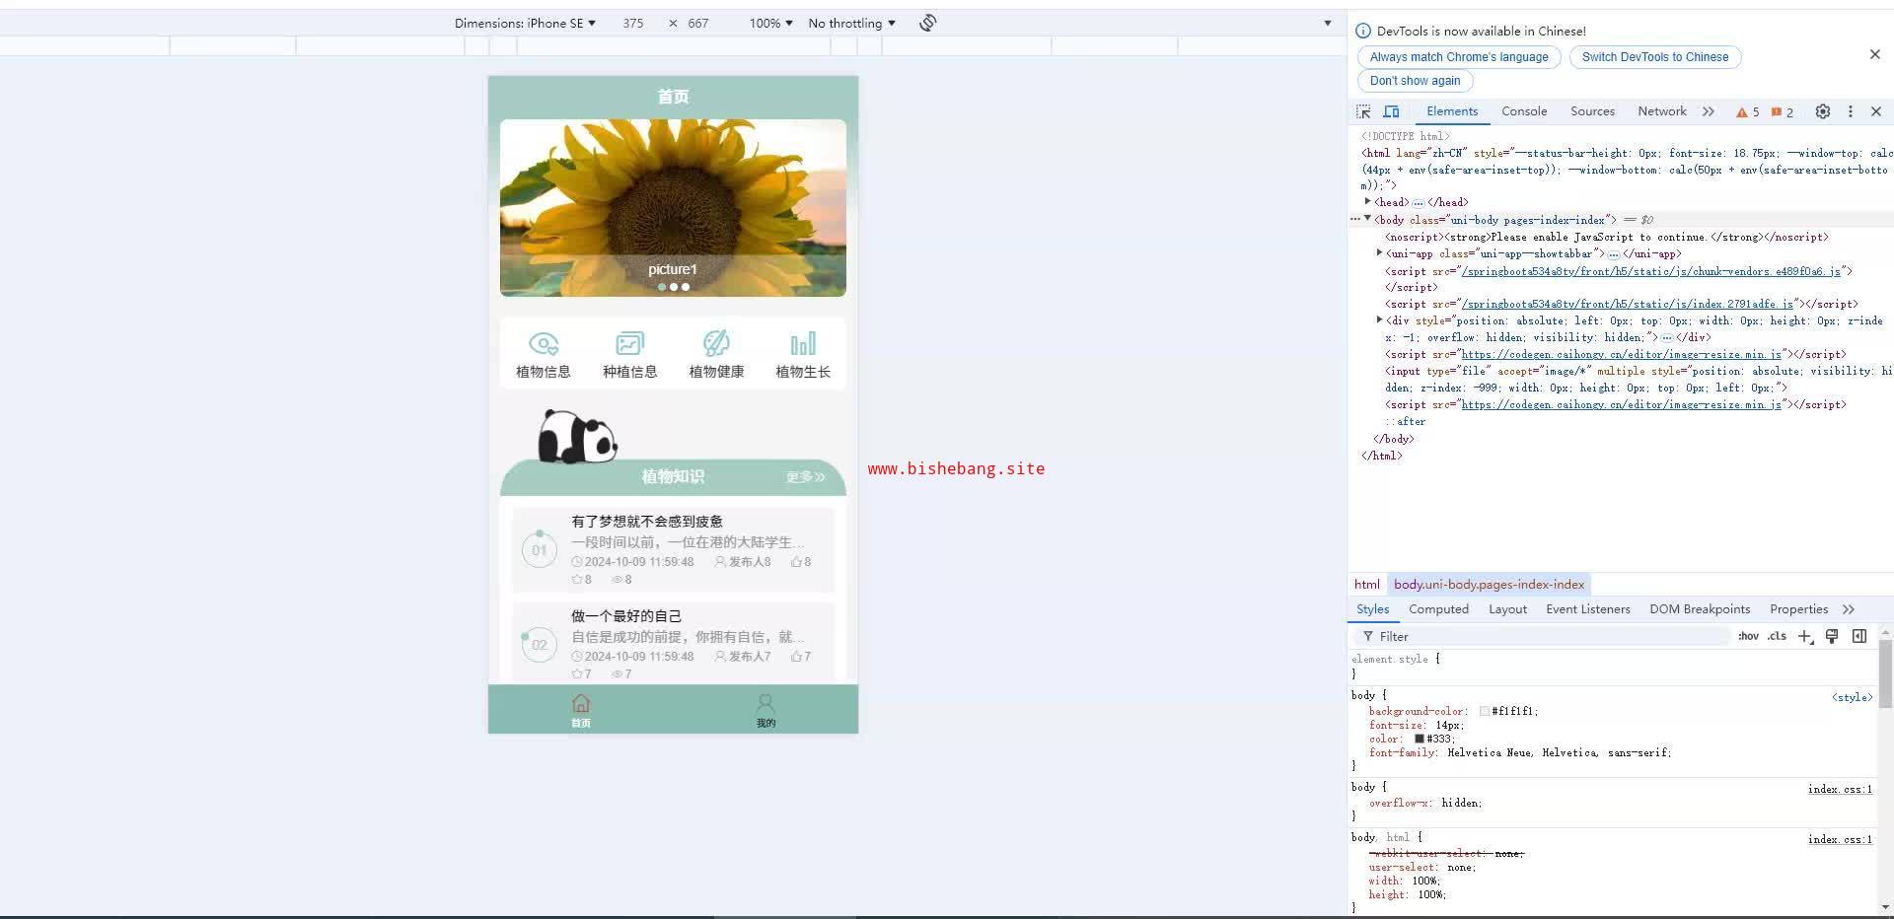1894x919 pixels.
Task: Click the rotate screen orientation icon
Action: (927, 23)
